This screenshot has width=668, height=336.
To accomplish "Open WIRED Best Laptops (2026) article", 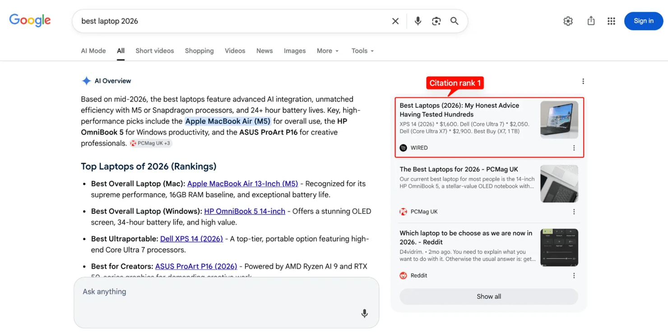I will [x=459, y=110].
